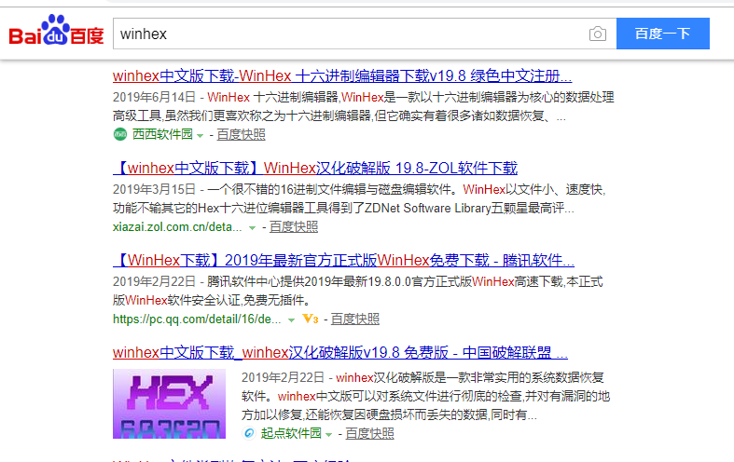Click the 西西软件园 green site icon
This screenshot has width=734, height=462.
[120, 134]
